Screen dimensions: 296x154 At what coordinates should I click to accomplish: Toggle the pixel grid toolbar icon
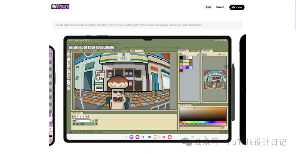click(x=98, y=47)
